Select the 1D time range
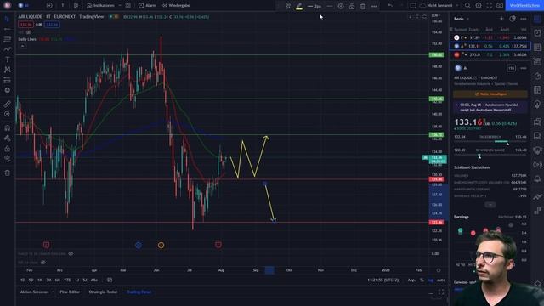Screen dimensions: 544x306 [23, 280]
